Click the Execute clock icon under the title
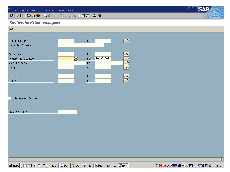230x172 pixels. (x=11, y=29)
